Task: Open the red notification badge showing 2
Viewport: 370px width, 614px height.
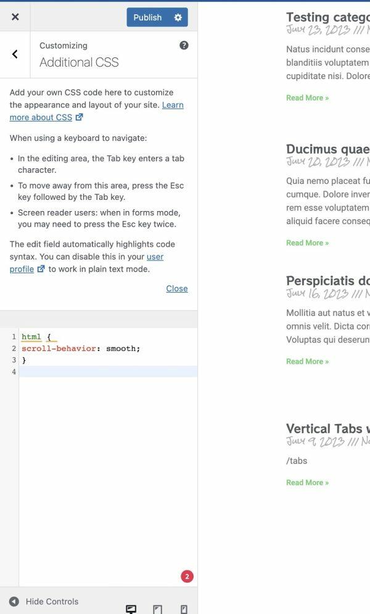Action: coord(186,576)
